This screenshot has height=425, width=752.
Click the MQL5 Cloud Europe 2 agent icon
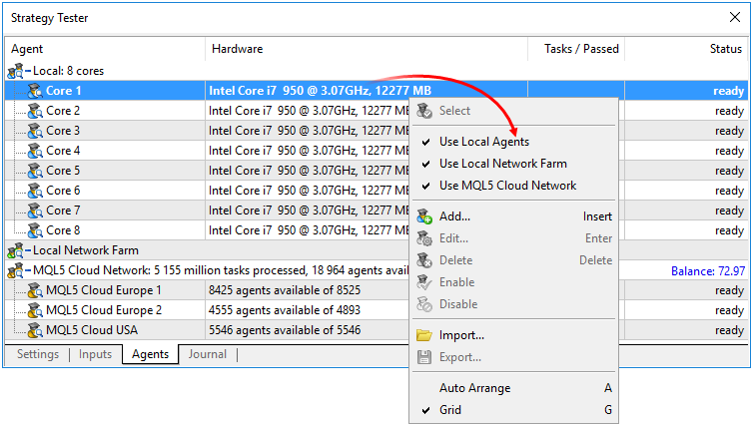35,310
